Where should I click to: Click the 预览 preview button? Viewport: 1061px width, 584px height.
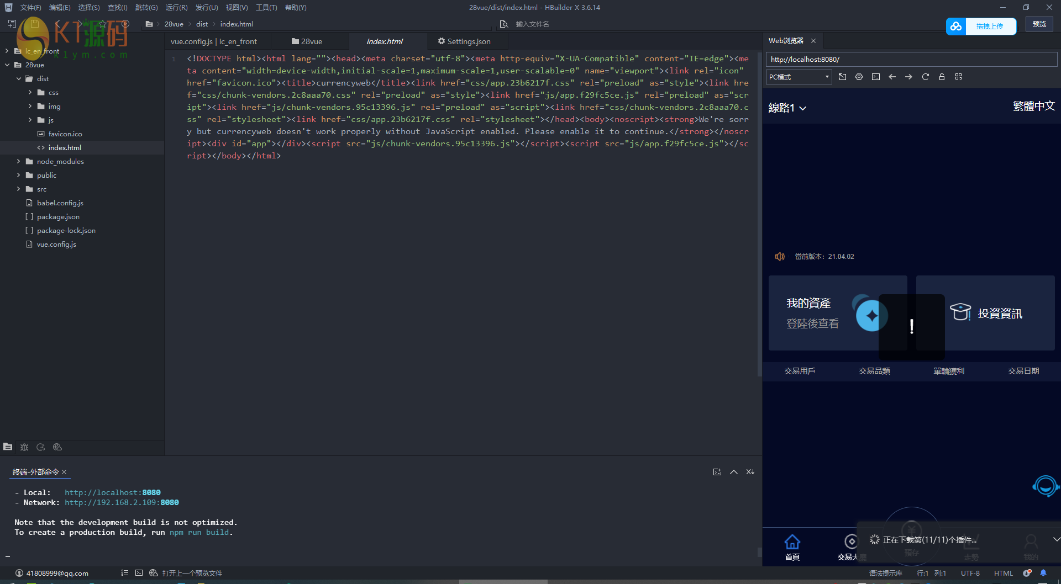point(1039,24)
